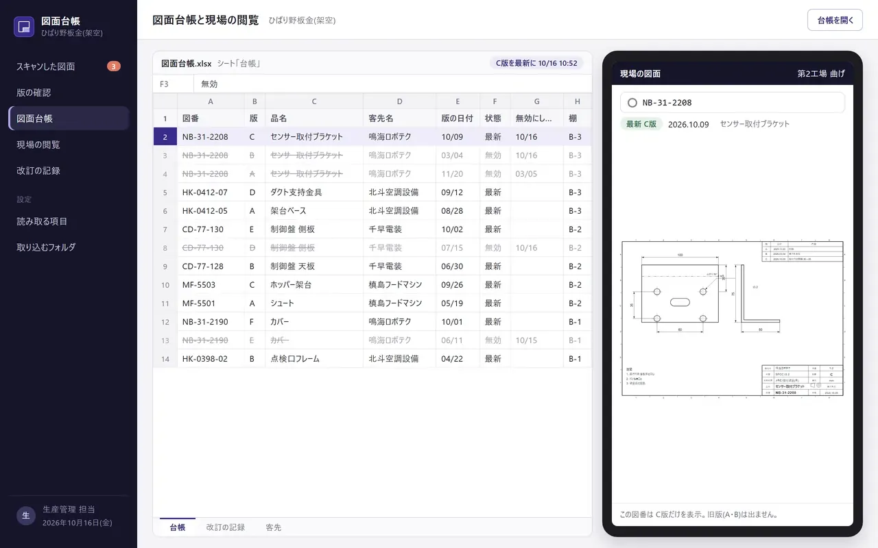Open 改訂の記録 in sidebar
The image size is (878, 548).
(69, 171)
